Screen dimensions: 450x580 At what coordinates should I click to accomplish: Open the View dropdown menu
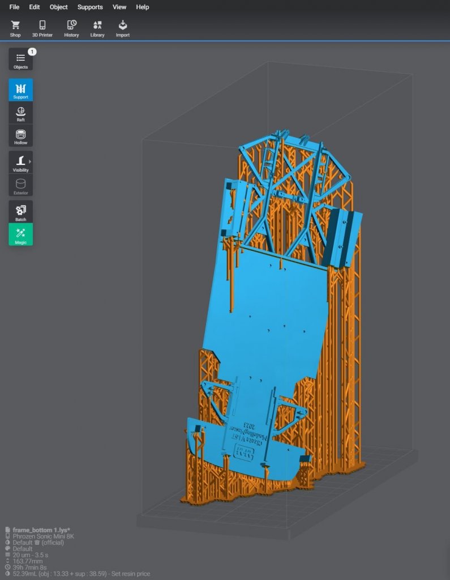coord(119,7)
